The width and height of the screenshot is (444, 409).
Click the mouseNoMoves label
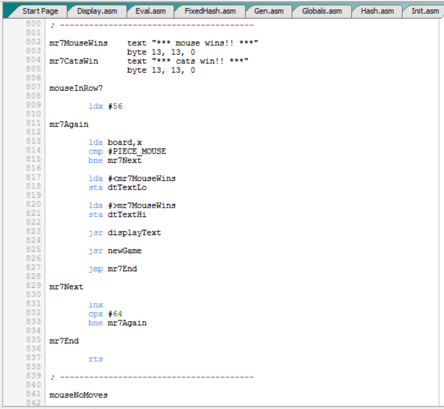click(78, 395)
